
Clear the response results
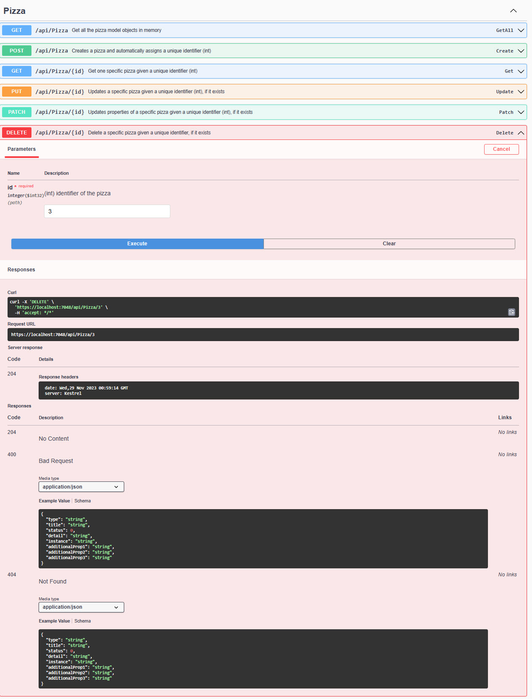[389, 244]
